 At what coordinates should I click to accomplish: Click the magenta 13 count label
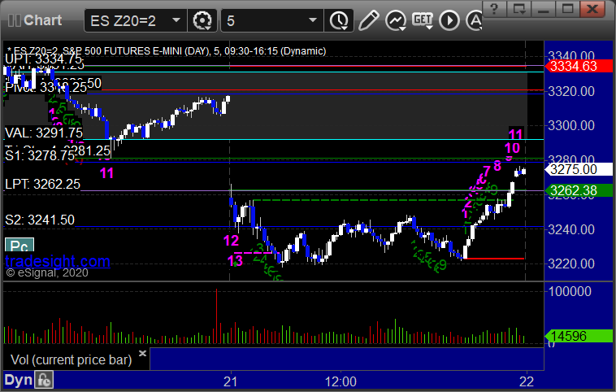pos(235,260)
